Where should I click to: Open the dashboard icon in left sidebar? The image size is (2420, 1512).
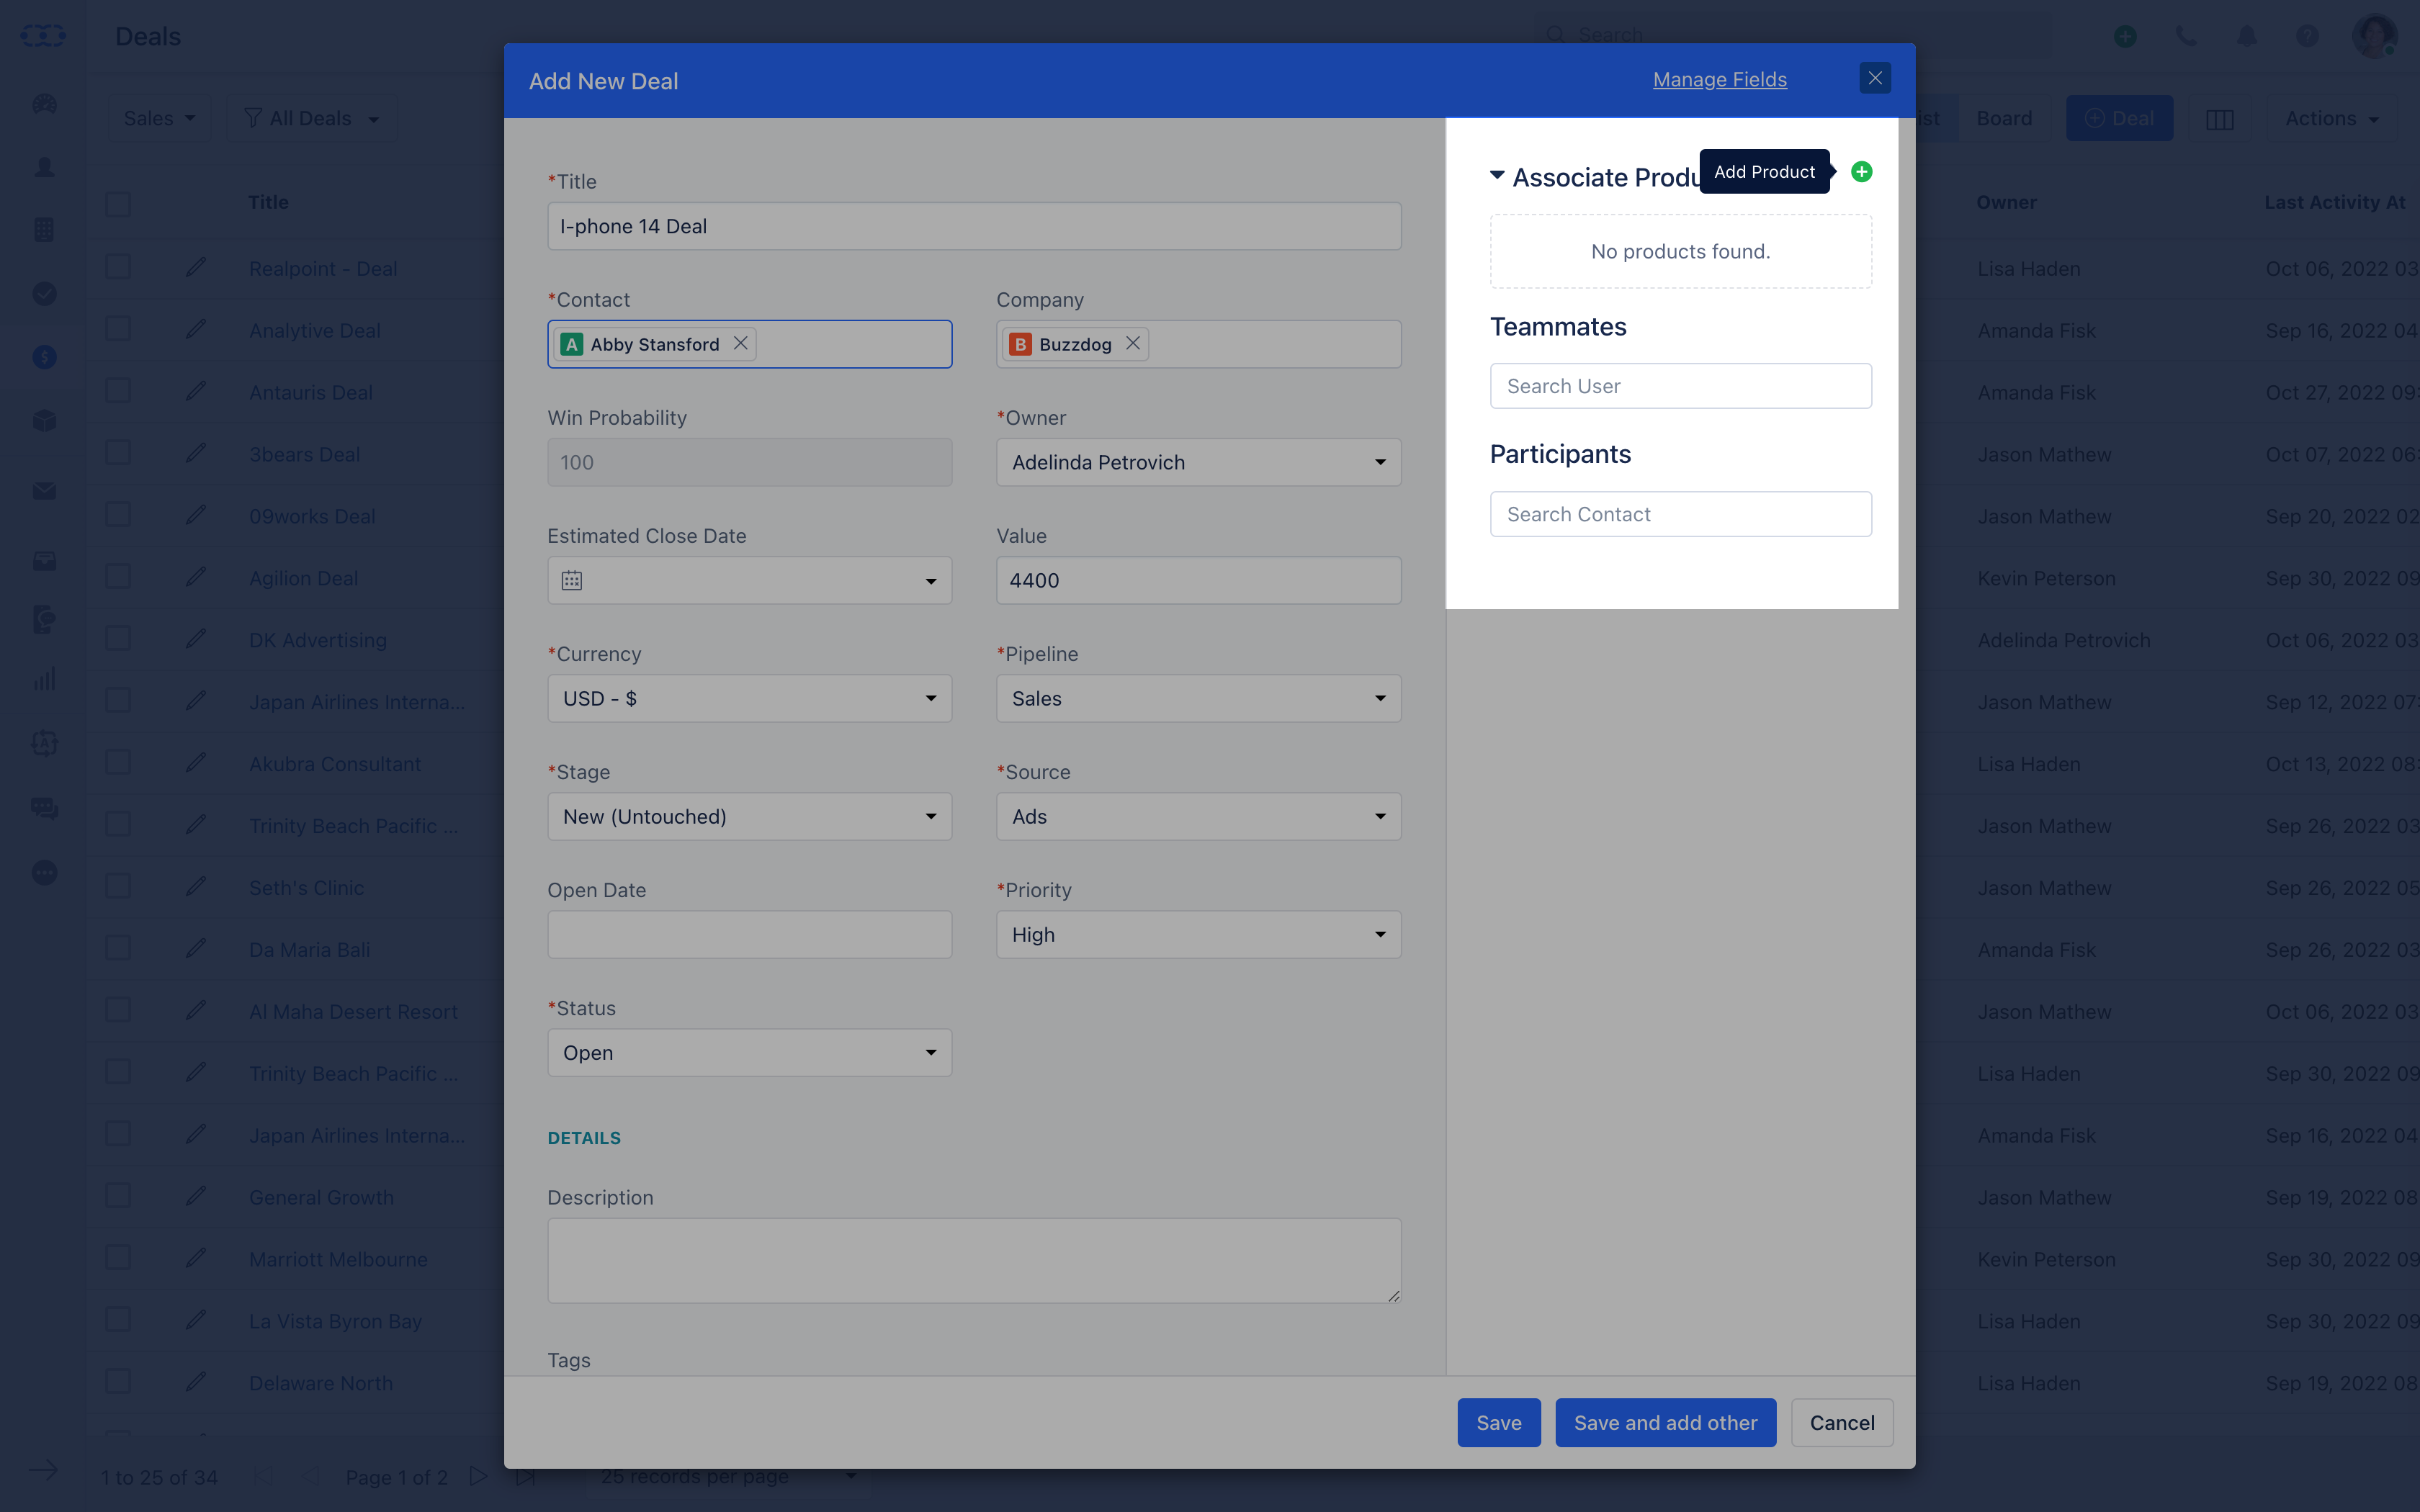click(44, 104)
